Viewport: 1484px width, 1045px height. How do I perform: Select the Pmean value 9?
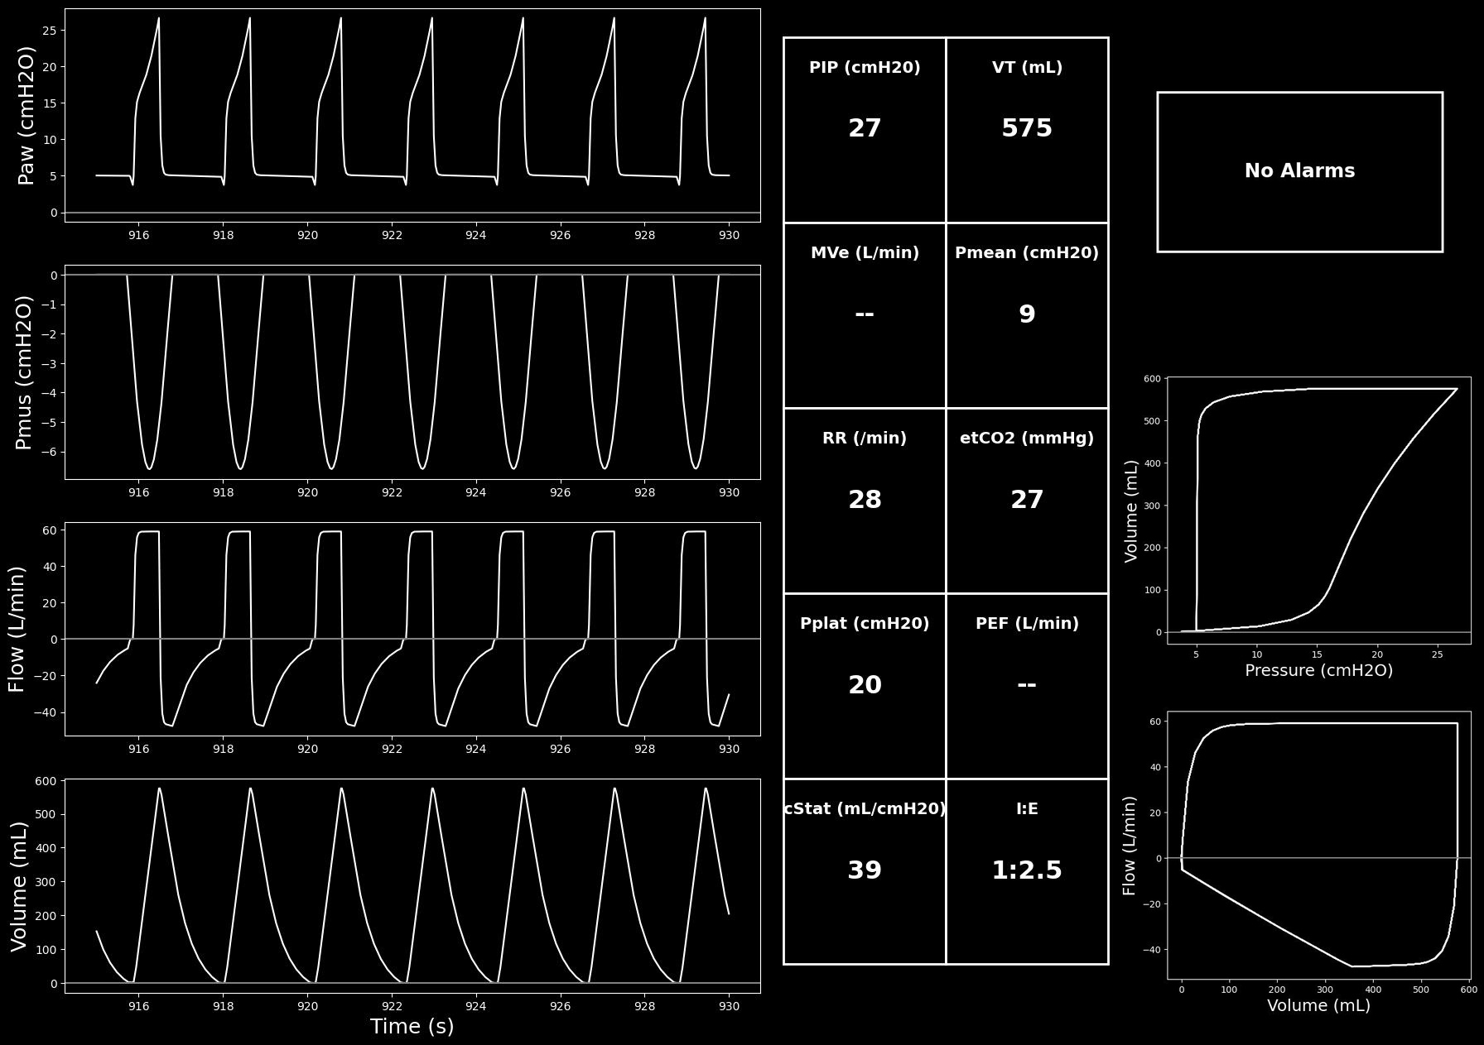point(1027,314)
